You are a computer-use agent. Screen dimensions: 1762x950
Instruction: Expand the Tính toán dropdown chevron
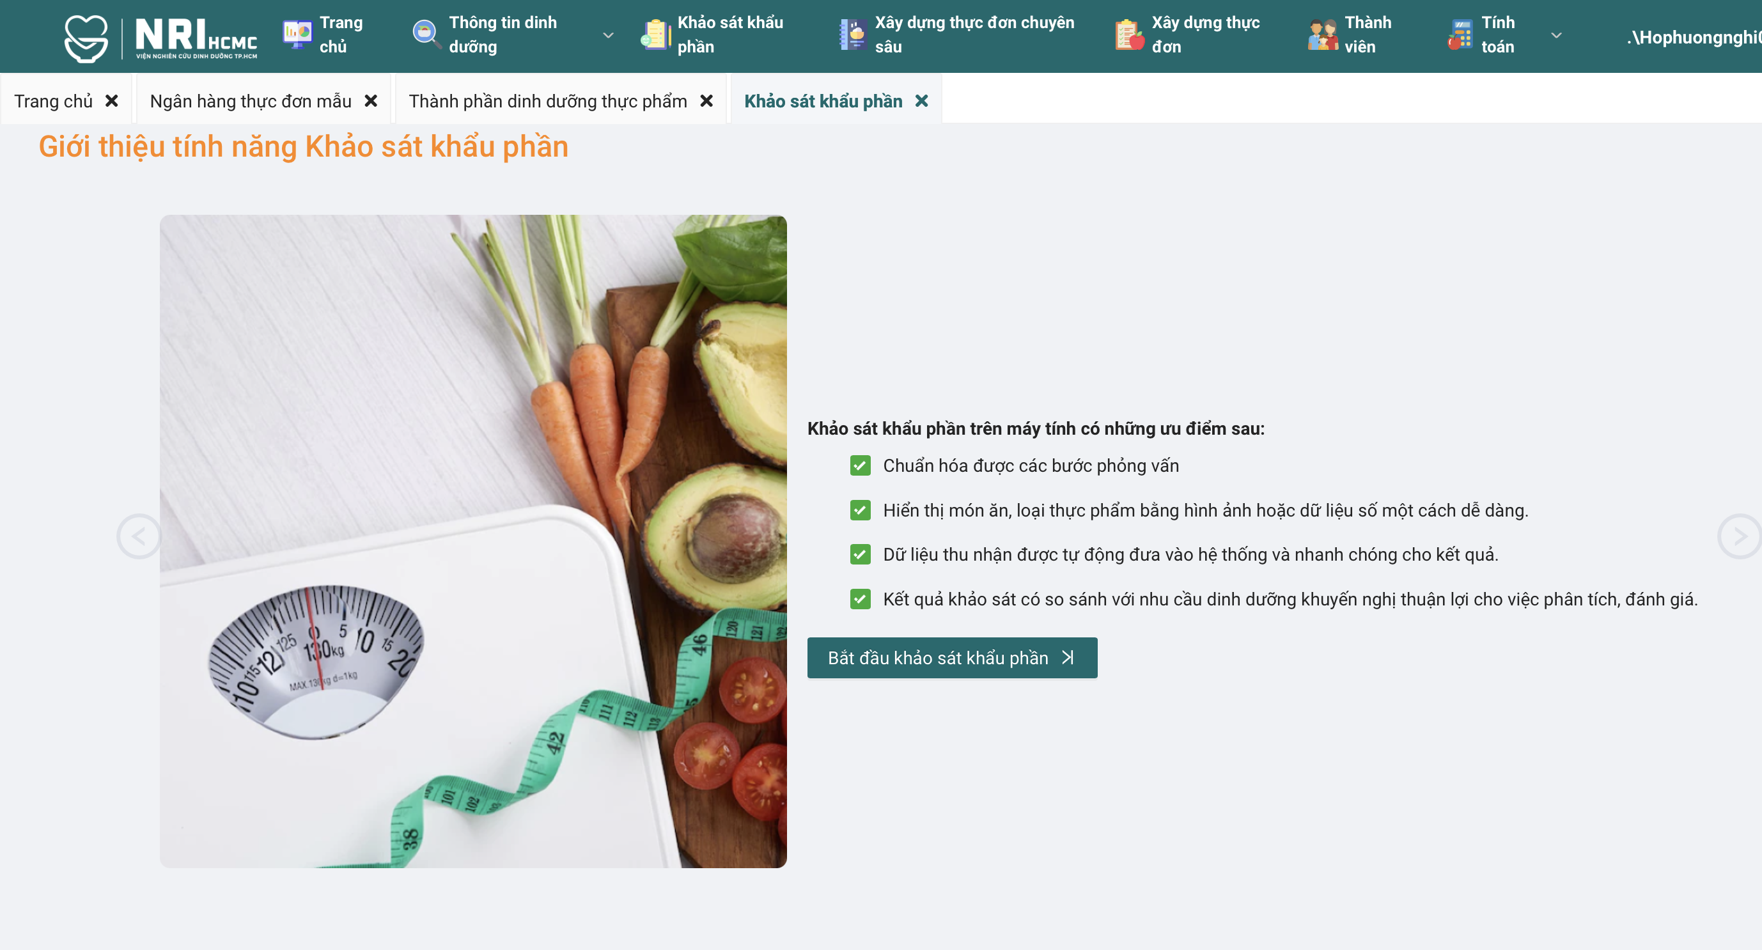pyautogui.click(x=1556, y=35)
